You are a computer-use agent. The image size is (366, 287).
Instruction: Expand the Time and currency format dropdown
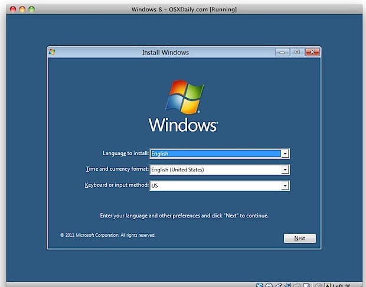click(x=285, y=169)
